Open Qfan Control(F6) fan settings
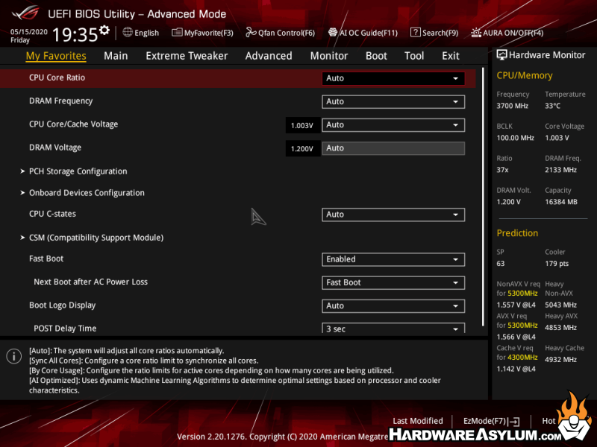This screenshot has height=447, width=597. [281, 33]
